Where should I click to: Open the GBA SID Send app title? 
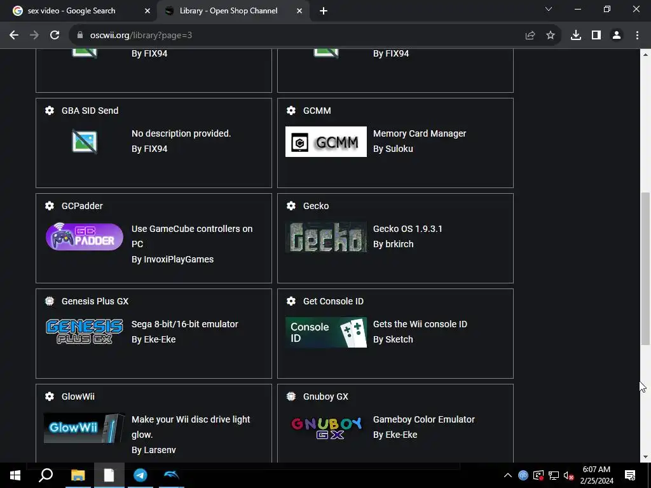tap(90, 111)
